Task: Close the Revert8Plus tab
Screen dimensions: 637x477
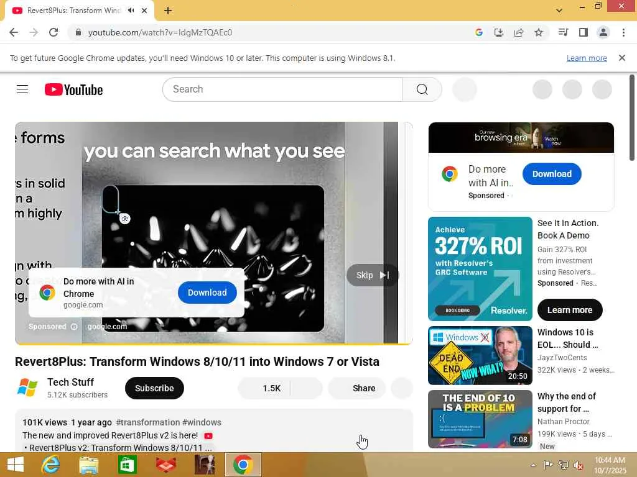Action: click(x=144, y=11)
